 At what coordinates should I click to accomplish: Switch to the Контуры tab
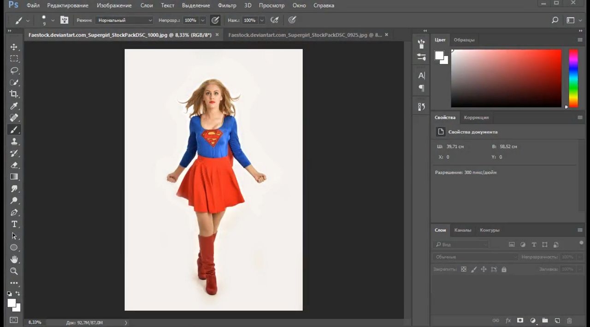[490, 230]
